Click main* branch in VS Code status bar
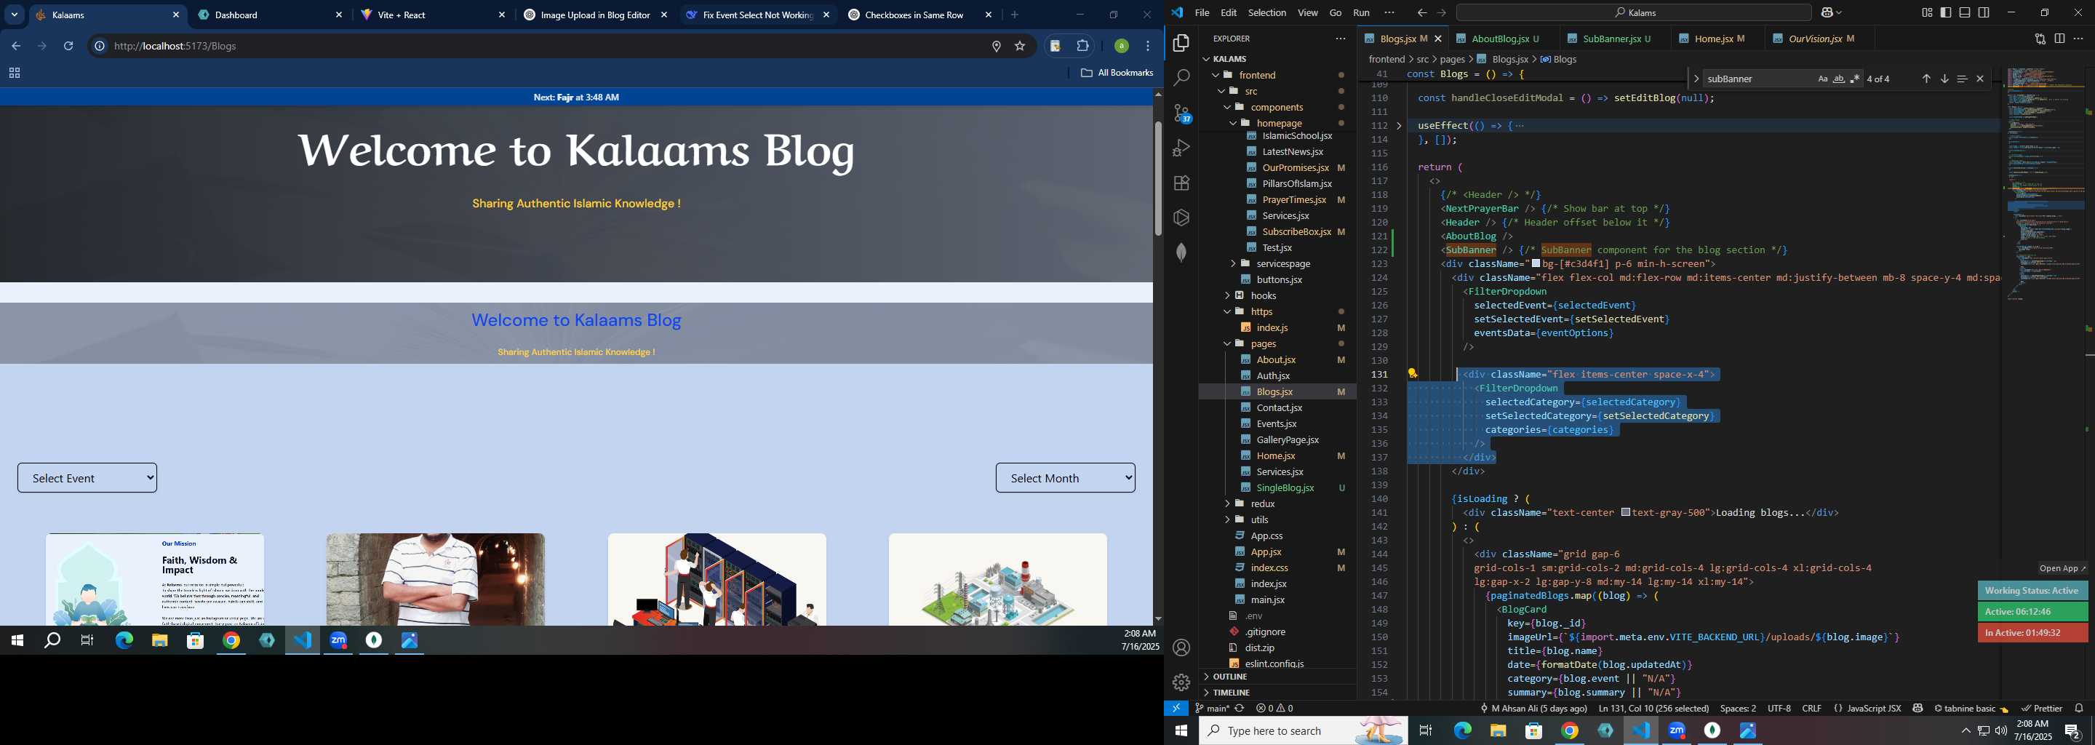This screenshot has height=745, width=2095. [1213, 709]
